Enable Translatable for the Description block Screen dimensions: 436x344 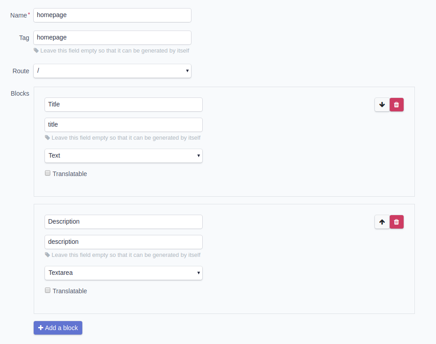(x=48, y=291)
